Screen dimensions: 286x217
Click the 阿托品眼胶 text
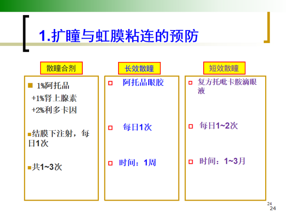[143, 82]
